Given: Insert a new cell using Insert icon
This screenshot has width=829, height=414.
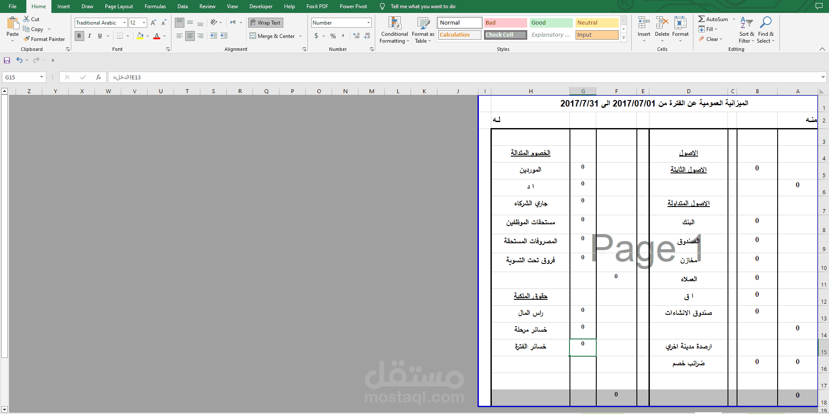Looking at the screenshot, I should pyautogui.click(x=643, y=26).
